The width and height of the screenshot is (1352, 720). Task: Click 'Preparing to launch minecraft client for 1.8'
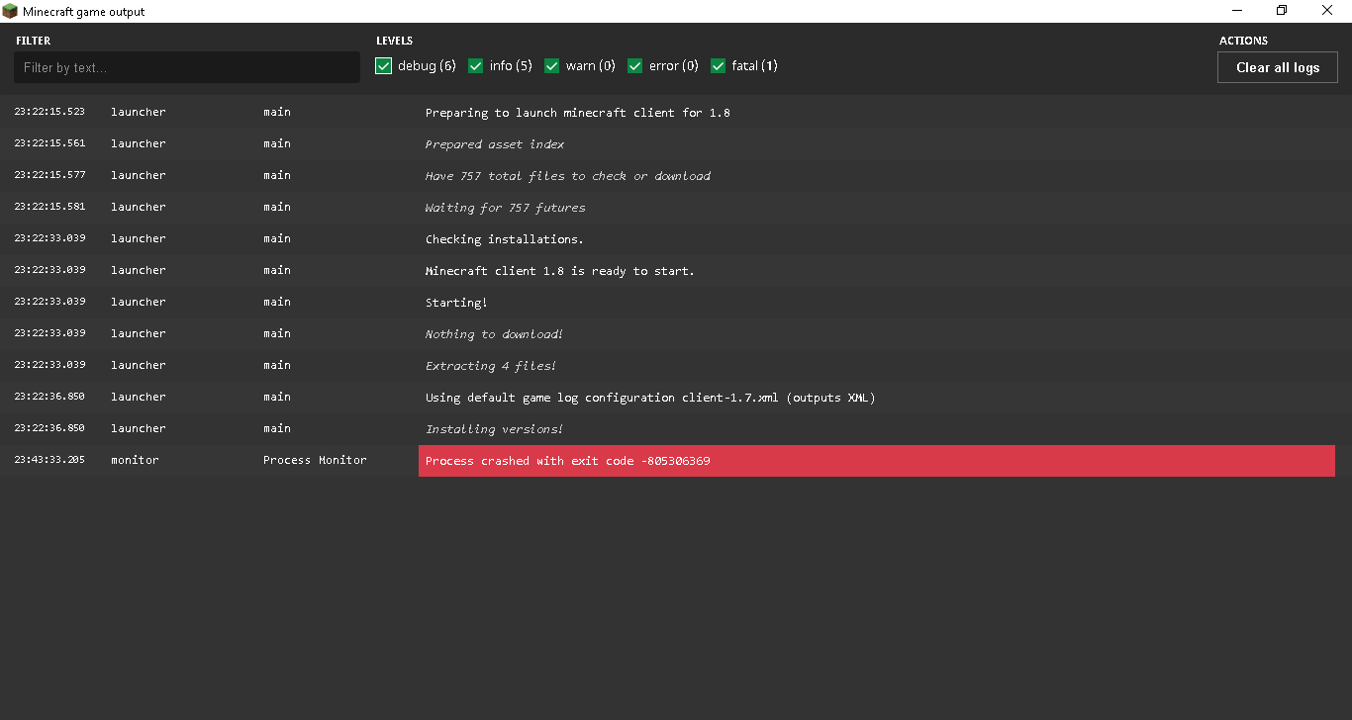(x=578, y=113)
